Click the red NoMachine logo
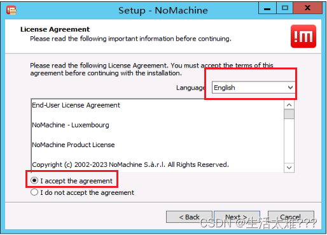The height and width of the screenshot is (235, 327). 303,36
